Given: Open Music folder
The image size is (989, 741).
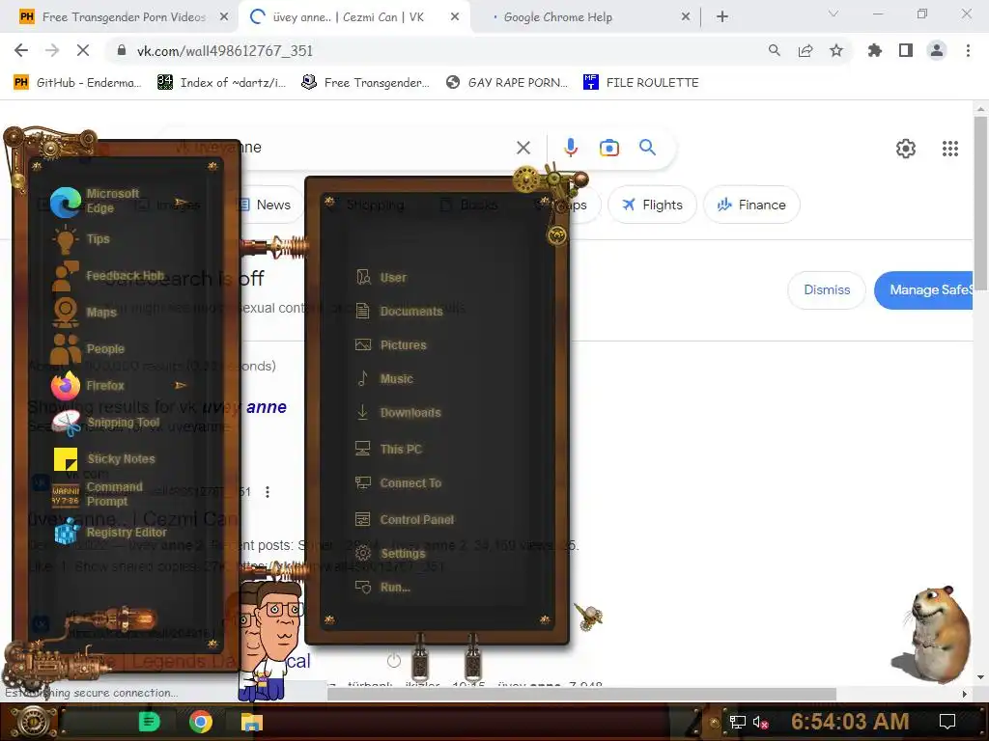Looking at the screenshot, I should (384, 378).
